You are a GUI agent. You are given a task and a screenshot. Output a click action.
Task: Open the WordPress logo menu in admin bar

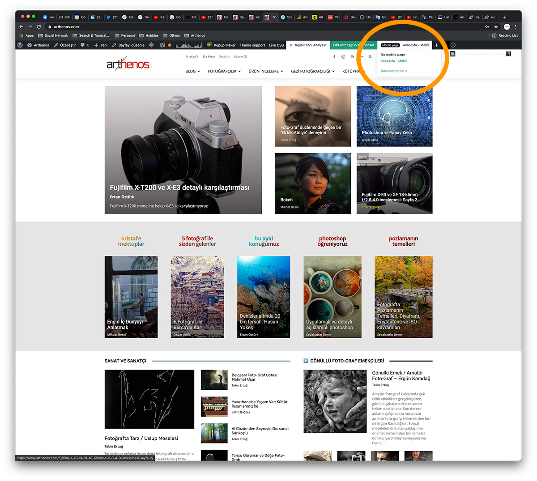pos(20,45)
